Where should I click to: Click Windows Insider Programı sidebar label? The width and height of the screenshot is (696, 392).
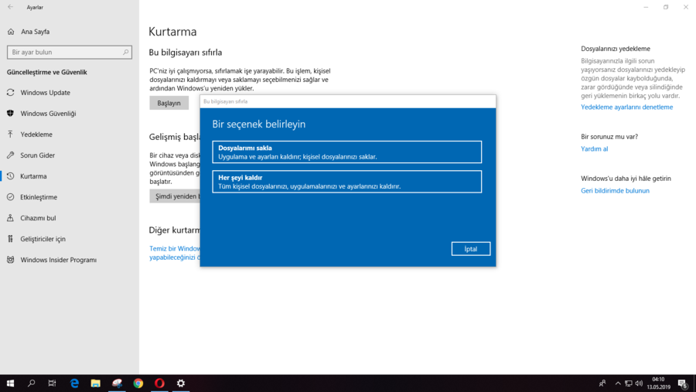[x=58, y=260]
